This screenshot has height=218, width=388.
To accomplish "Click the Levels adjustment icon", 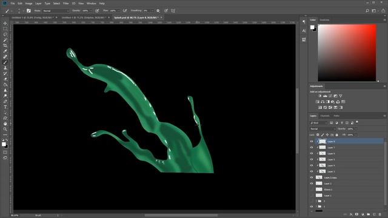I will pyautogui.click(x=325, y=96).
